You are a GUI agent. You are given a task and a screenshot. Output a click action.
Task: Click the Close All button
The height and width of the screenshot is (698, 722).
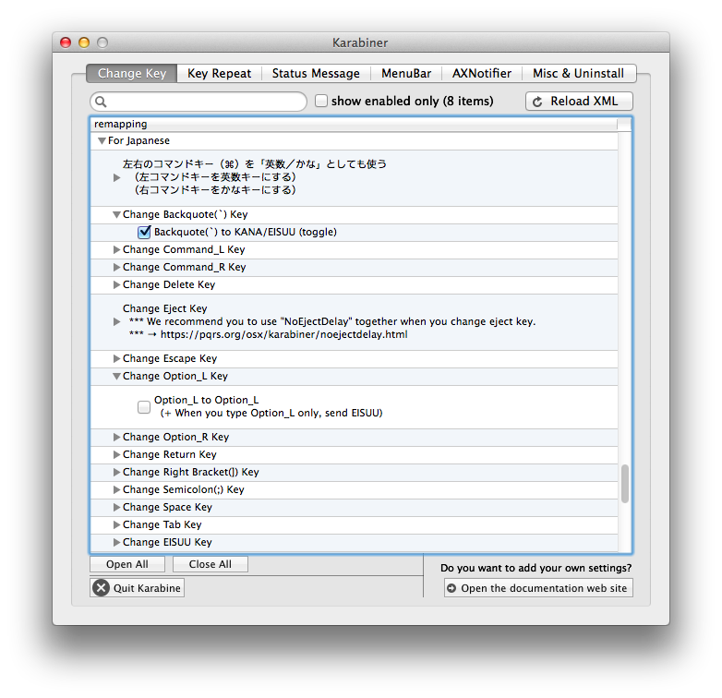210,564
